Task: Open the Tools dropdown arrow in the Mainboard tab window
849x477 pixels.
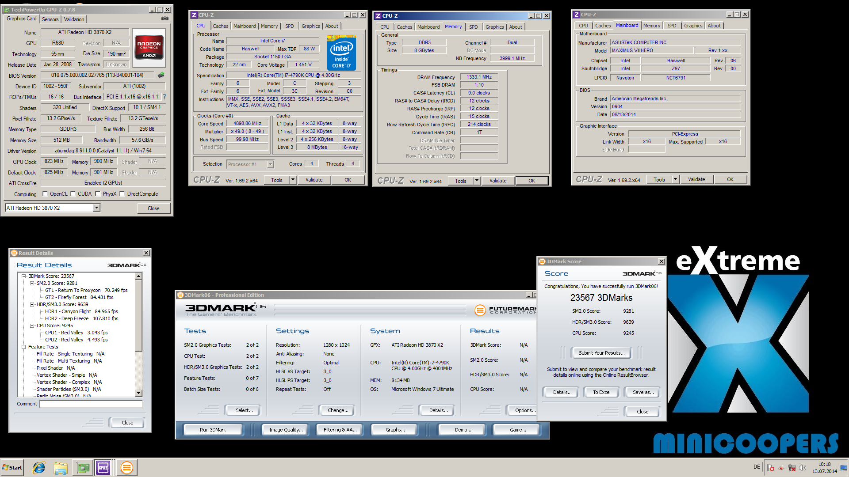Action: 675,179
